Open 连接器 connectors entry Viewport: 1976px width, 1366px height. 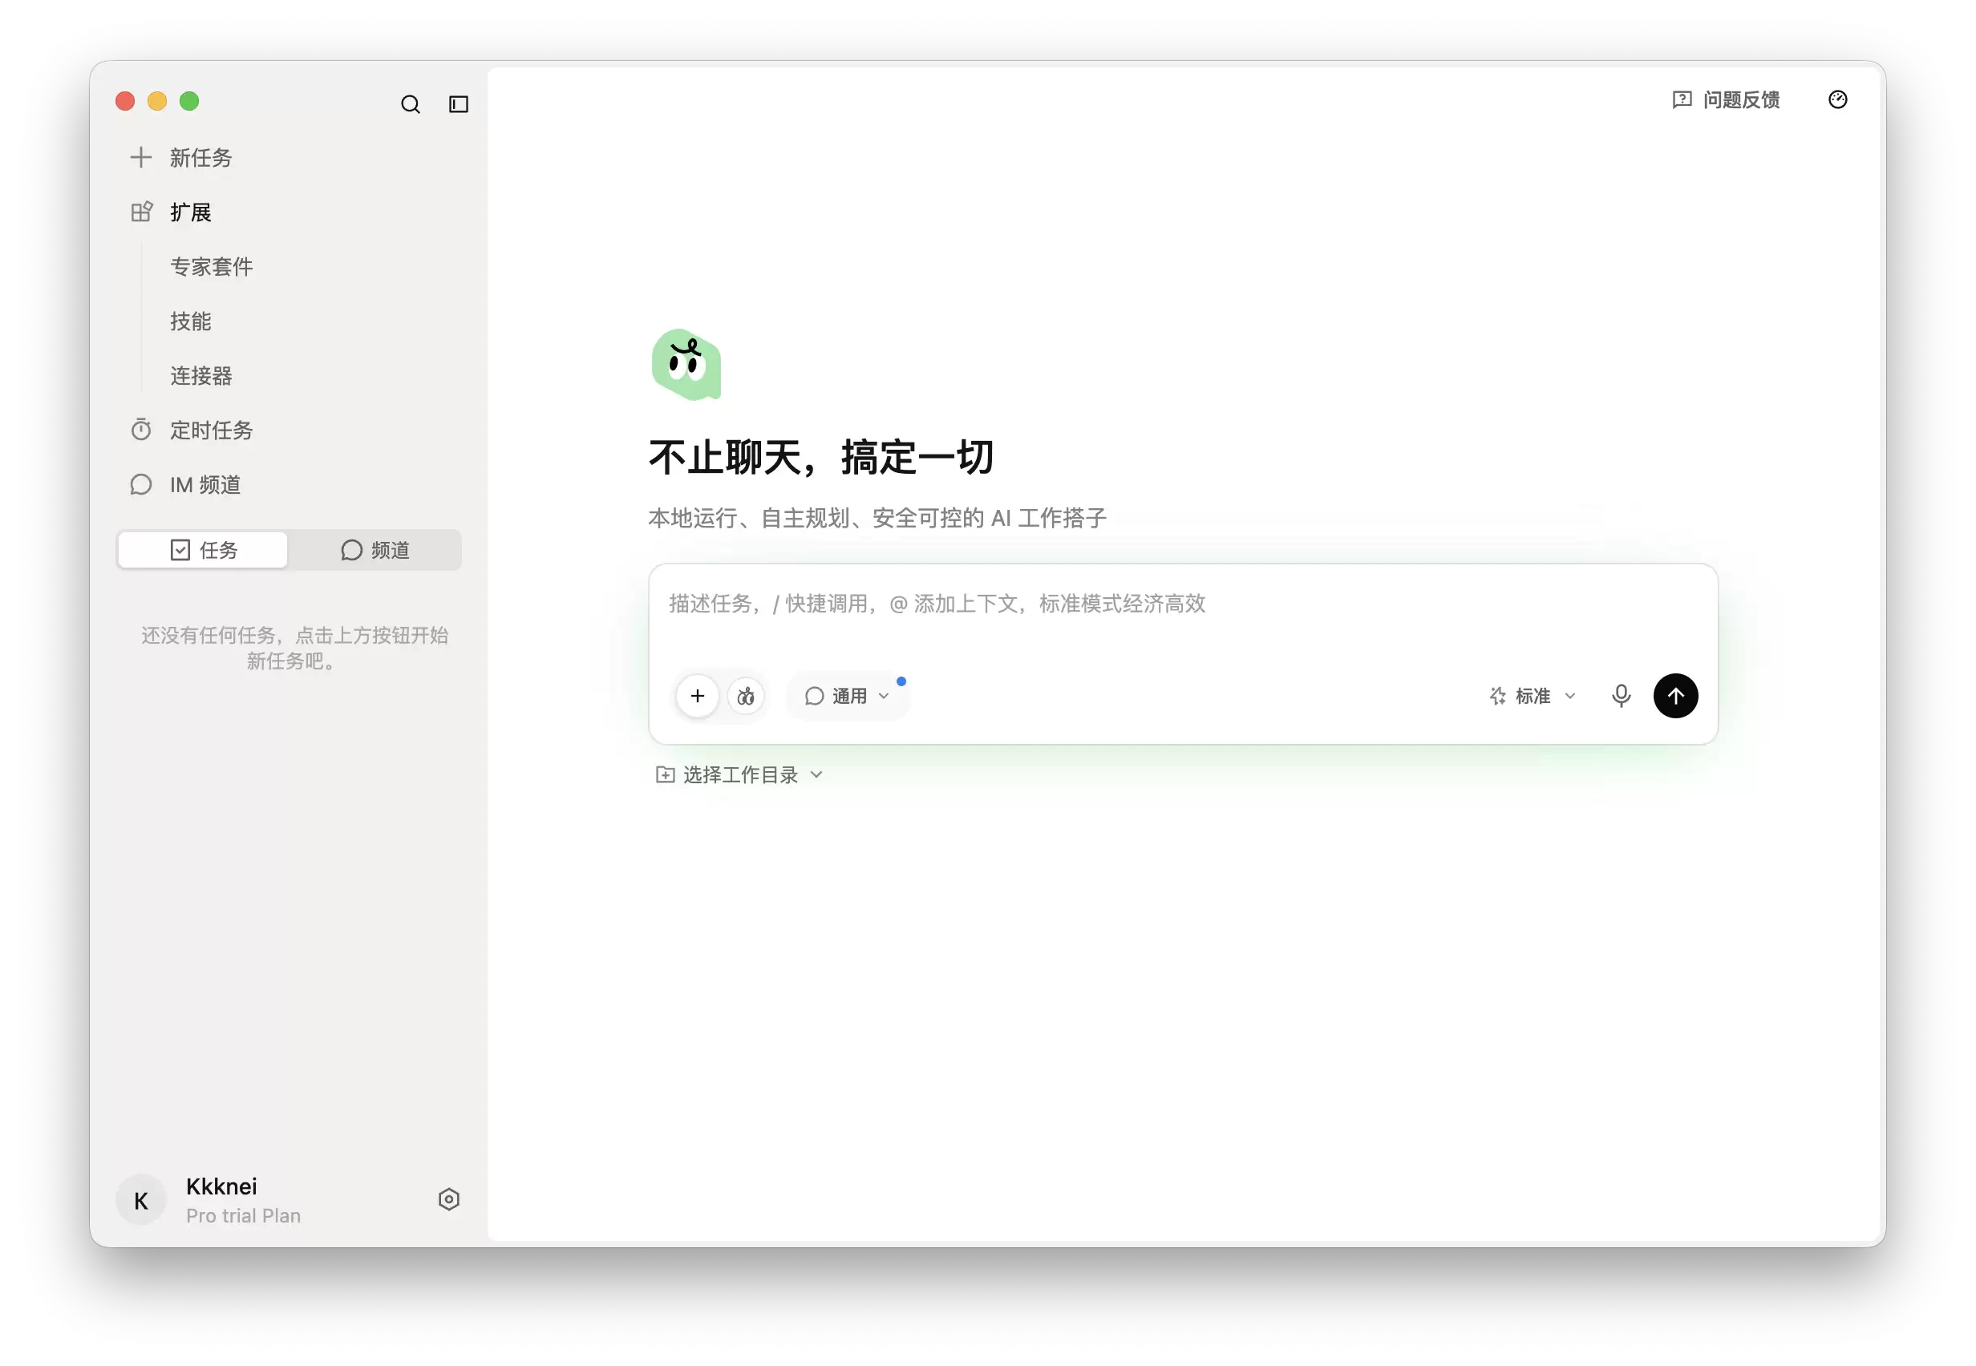201,376
